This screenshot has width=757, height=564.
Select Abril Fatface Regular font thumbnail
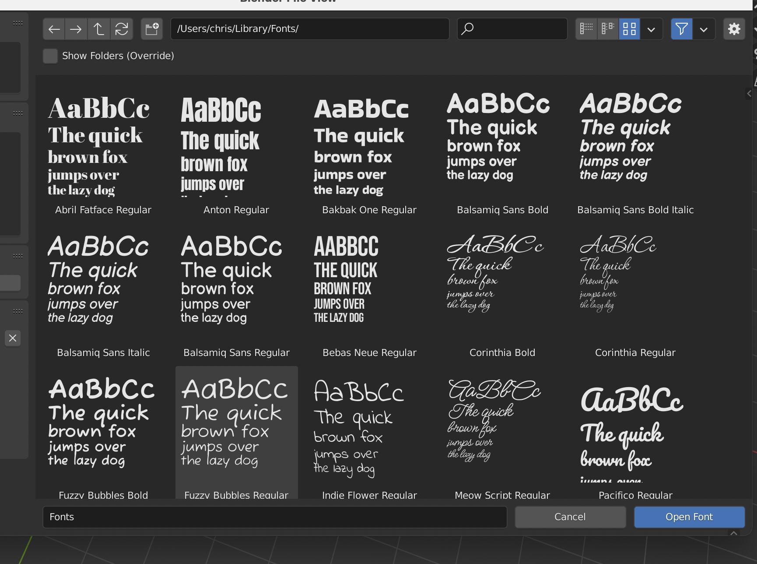pos(103,151)
